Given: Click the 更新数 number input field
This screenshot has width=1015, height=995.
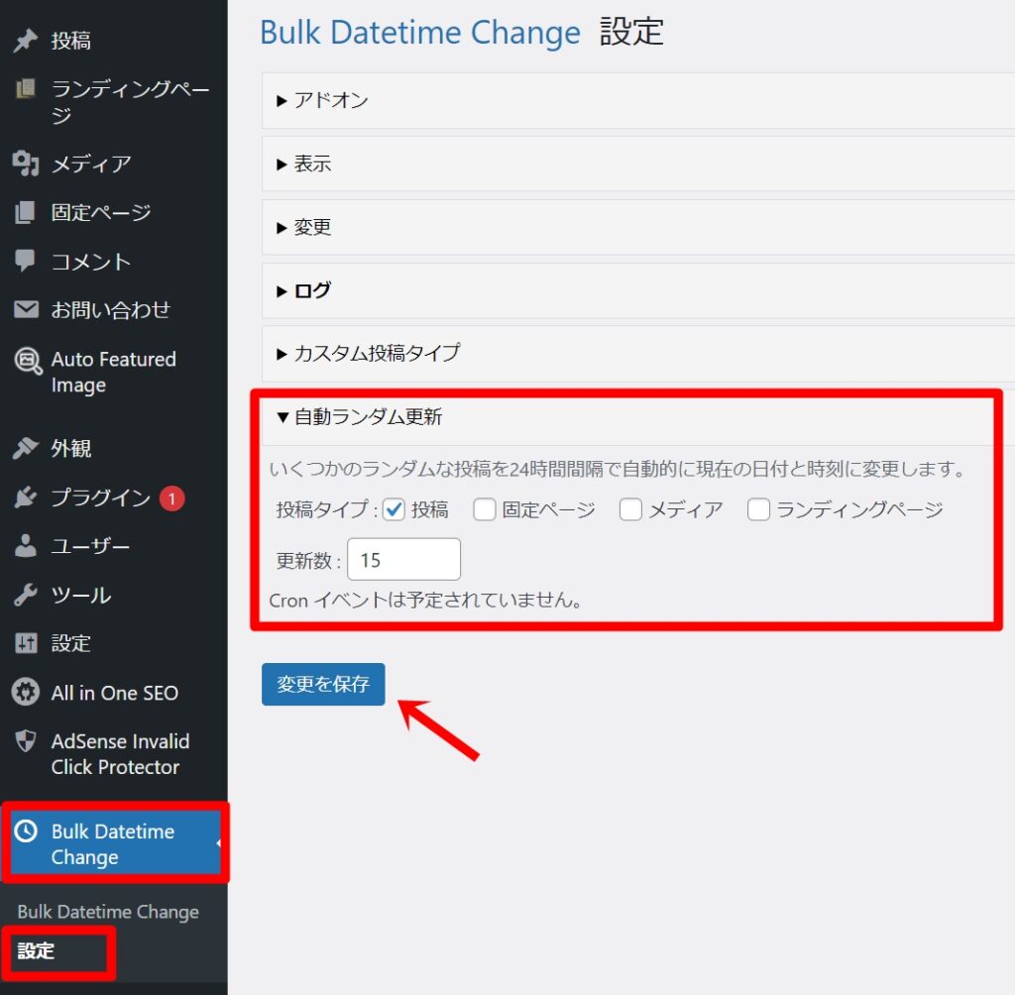Looking at the screenshot, I should (403, 559).
